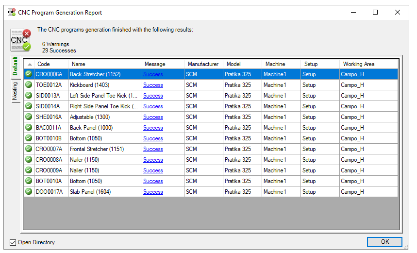Click the Working Area column header
The width and height of the screenshot is (417, 253).
pos(358,64)
